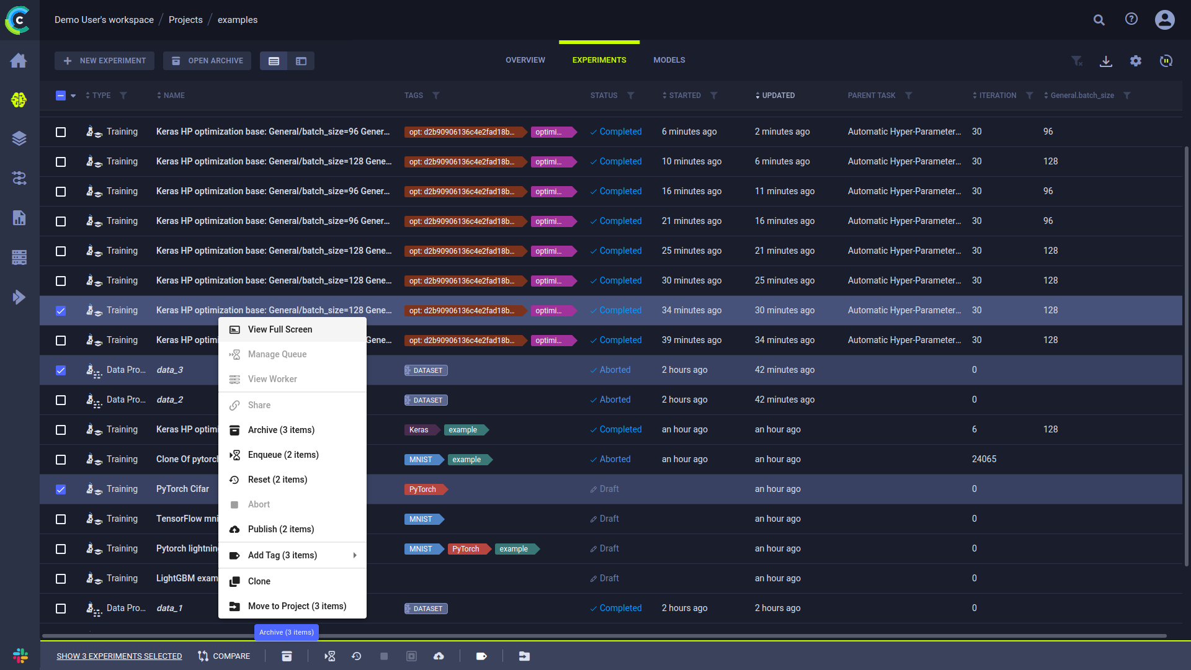The height and width of the screenshot is (670, 1191).
Task: Select the Experiments tab
Action: pos(599,60)
